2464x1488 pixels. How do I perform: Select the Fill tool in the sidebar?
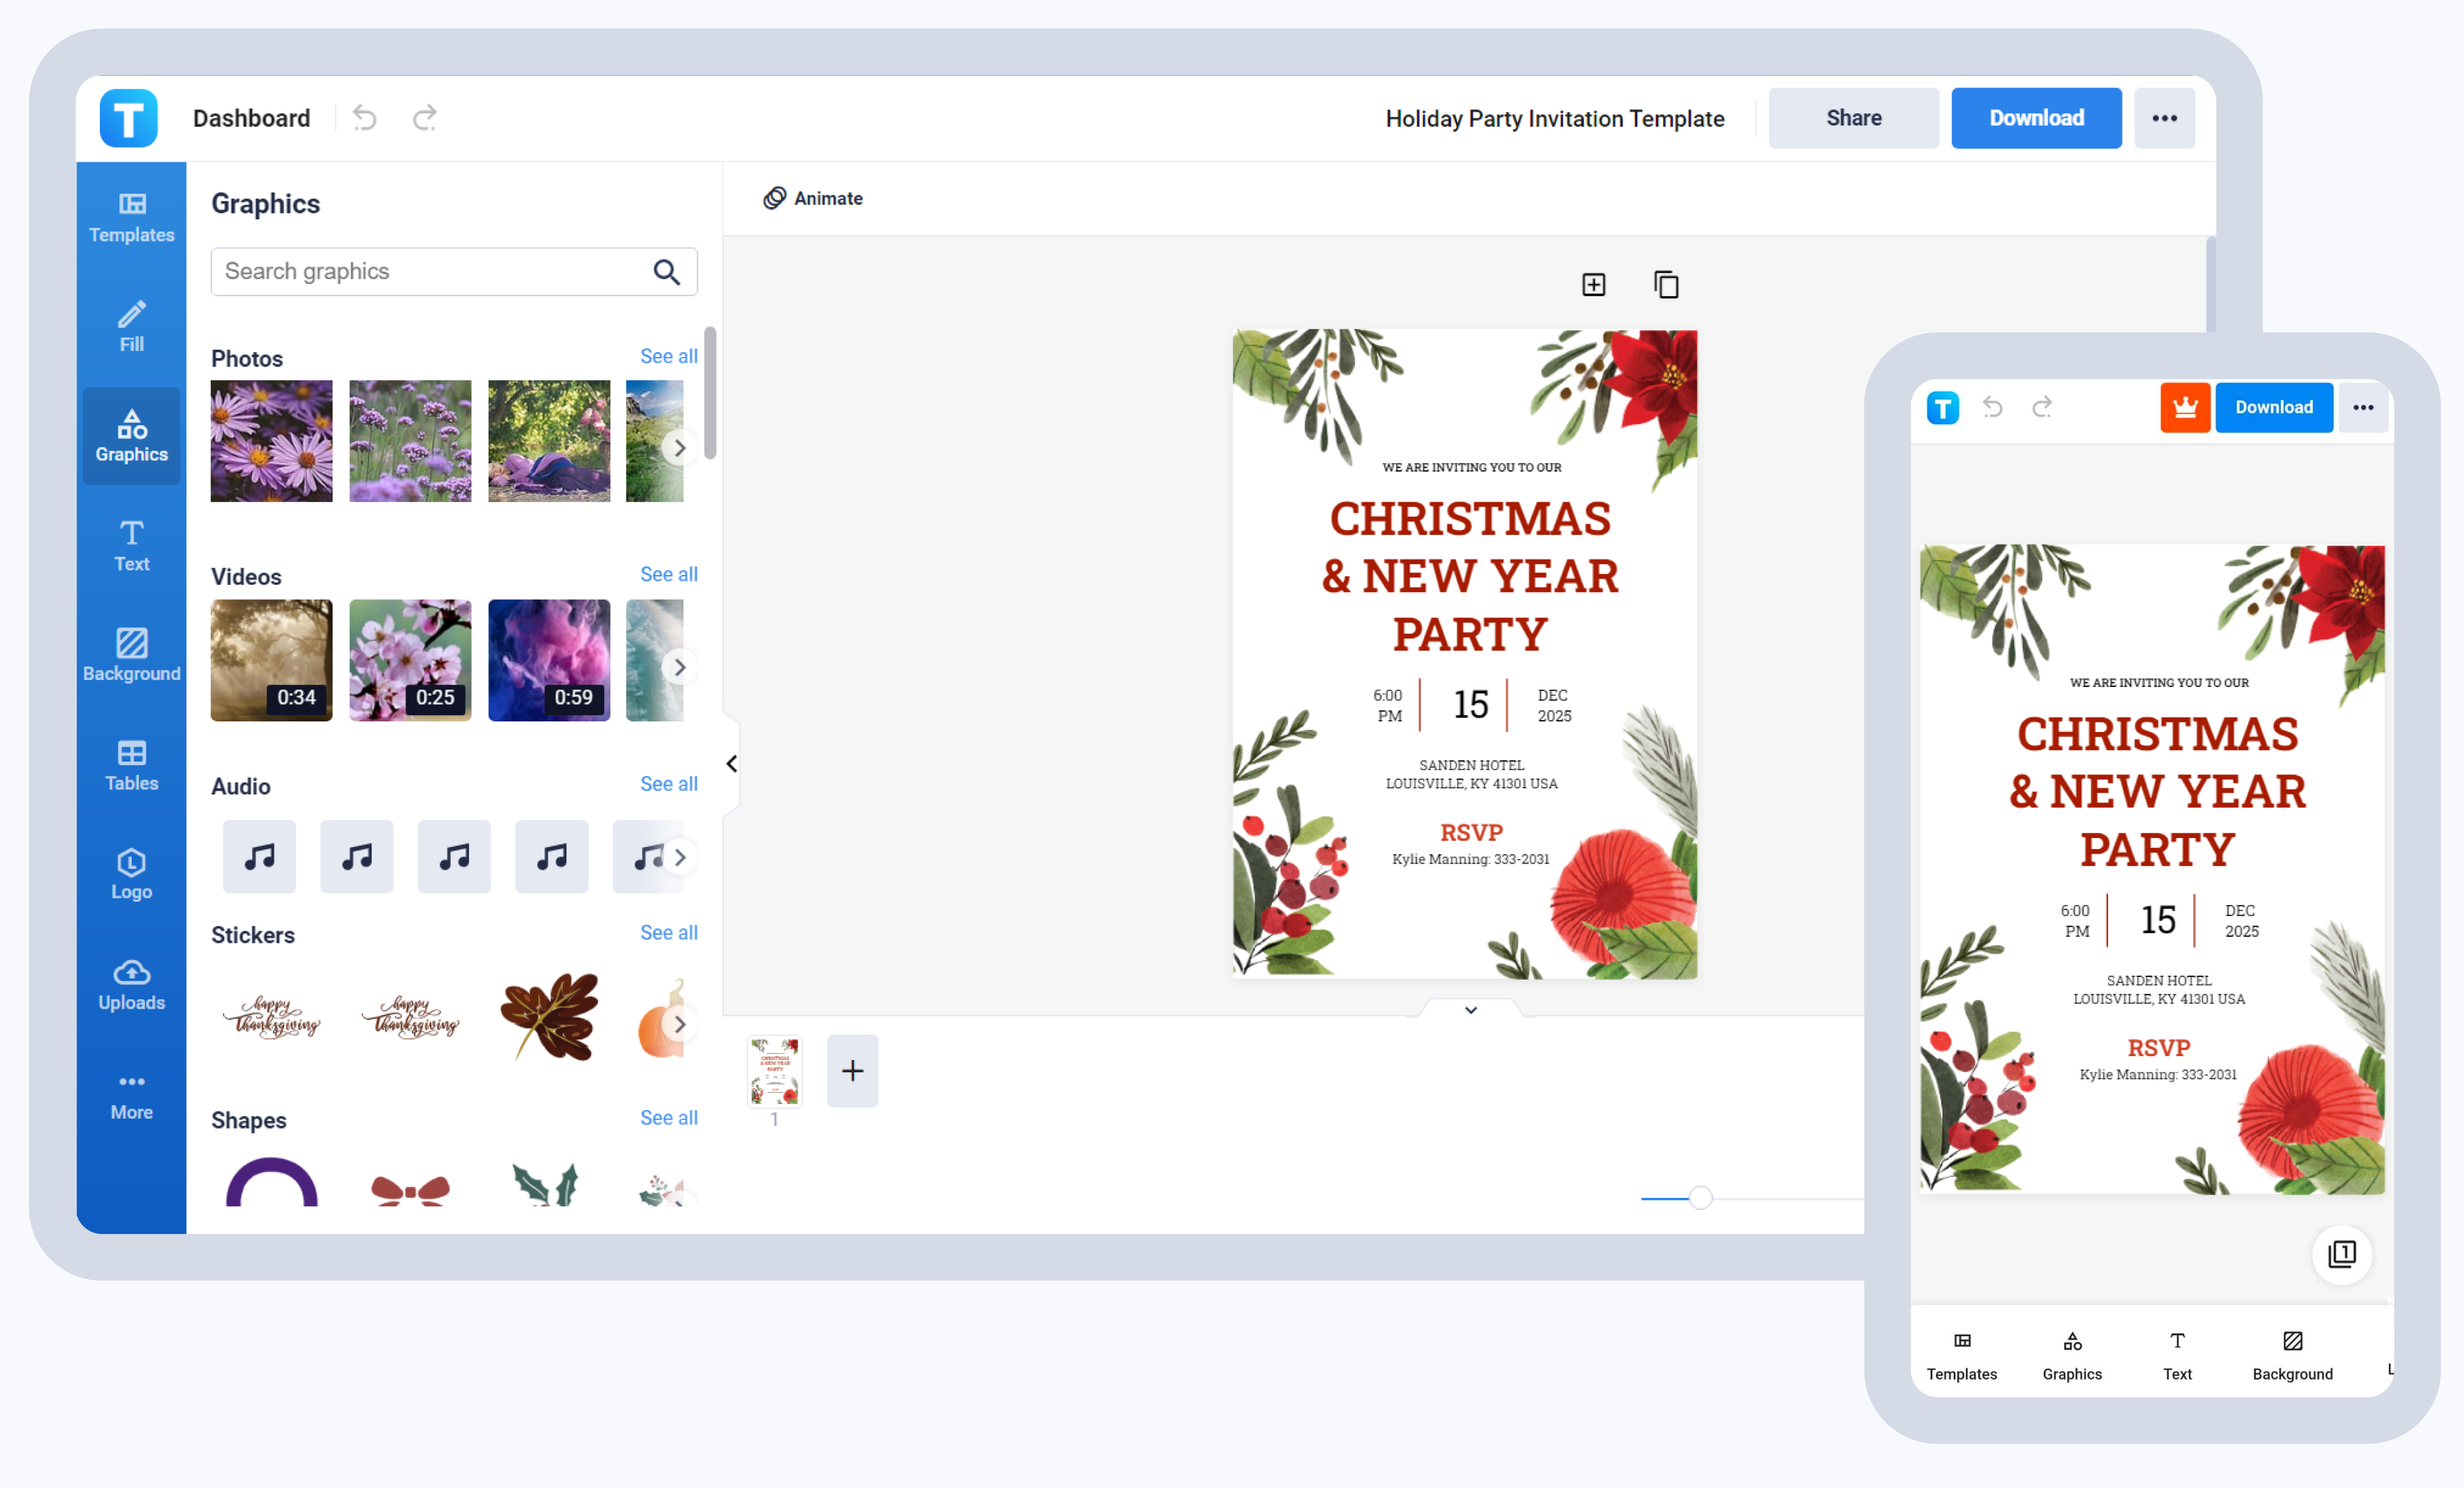131,326
